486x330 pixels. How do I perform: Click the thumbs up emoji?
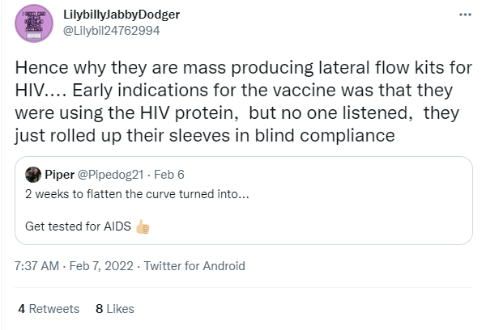pyautogui.click(x=145, y=226)
